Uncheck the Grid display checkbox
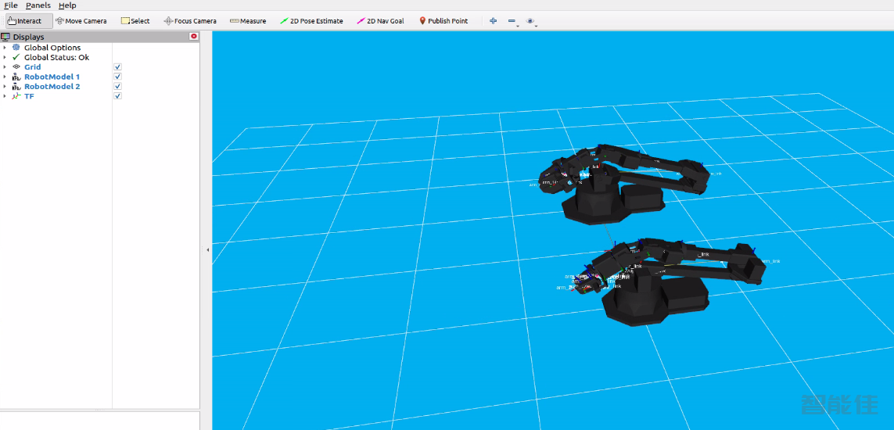The height and width of the screenshot is (430, 894). [117, 67]
